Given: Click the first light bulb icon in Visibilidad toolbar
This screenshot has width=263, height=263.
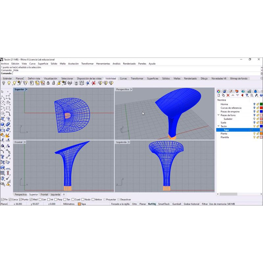Looking at the screenshot, I should click(x=3, y=83).
